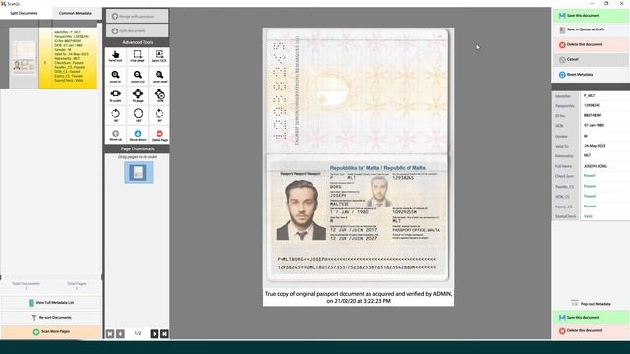Viewport: 630px width, 354px height.
Task: Click Save in Queue as Draft
Action: 591,29
